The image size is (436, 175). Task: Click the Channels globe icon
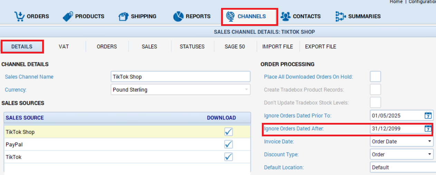coord(230,16)
